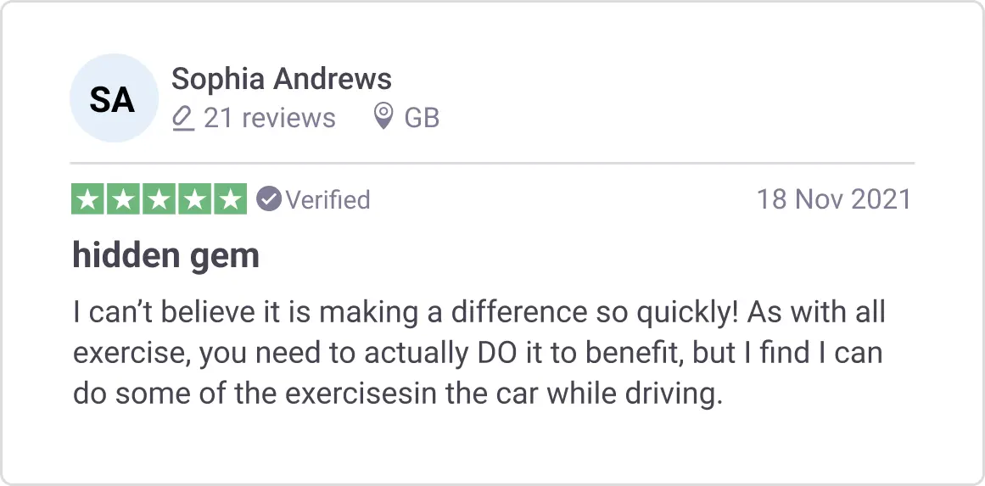Click the review line ending 'while driving.'
The image size is (985, 486).
397,394
